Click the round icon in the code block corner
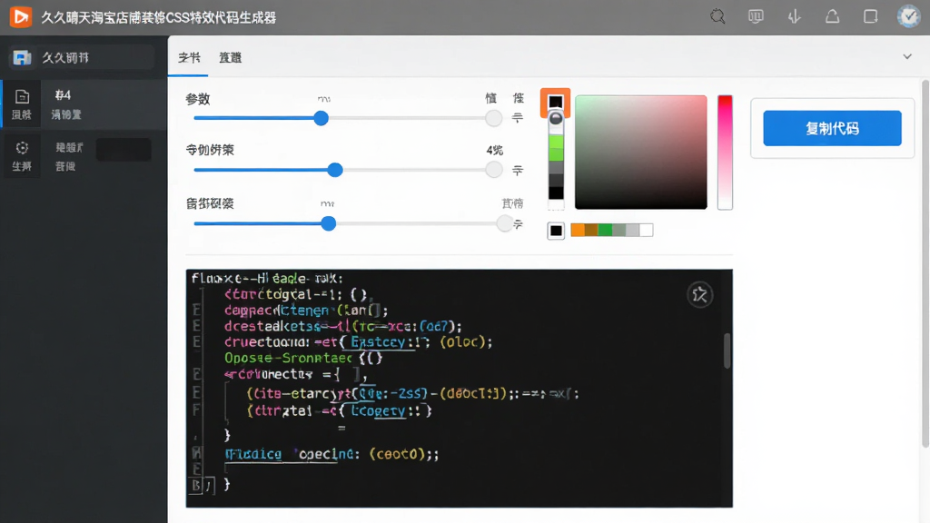Image resolution: width=930 pixels, height=523 pixels. pyautogui.click(x=700, y=294)
